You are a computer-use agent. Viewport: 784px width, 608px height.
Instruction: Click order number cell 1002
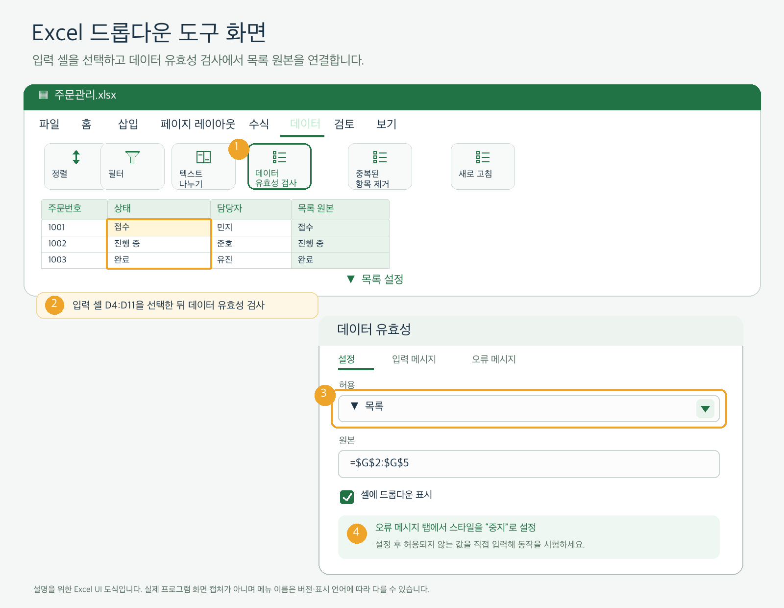tap(74, 244)
